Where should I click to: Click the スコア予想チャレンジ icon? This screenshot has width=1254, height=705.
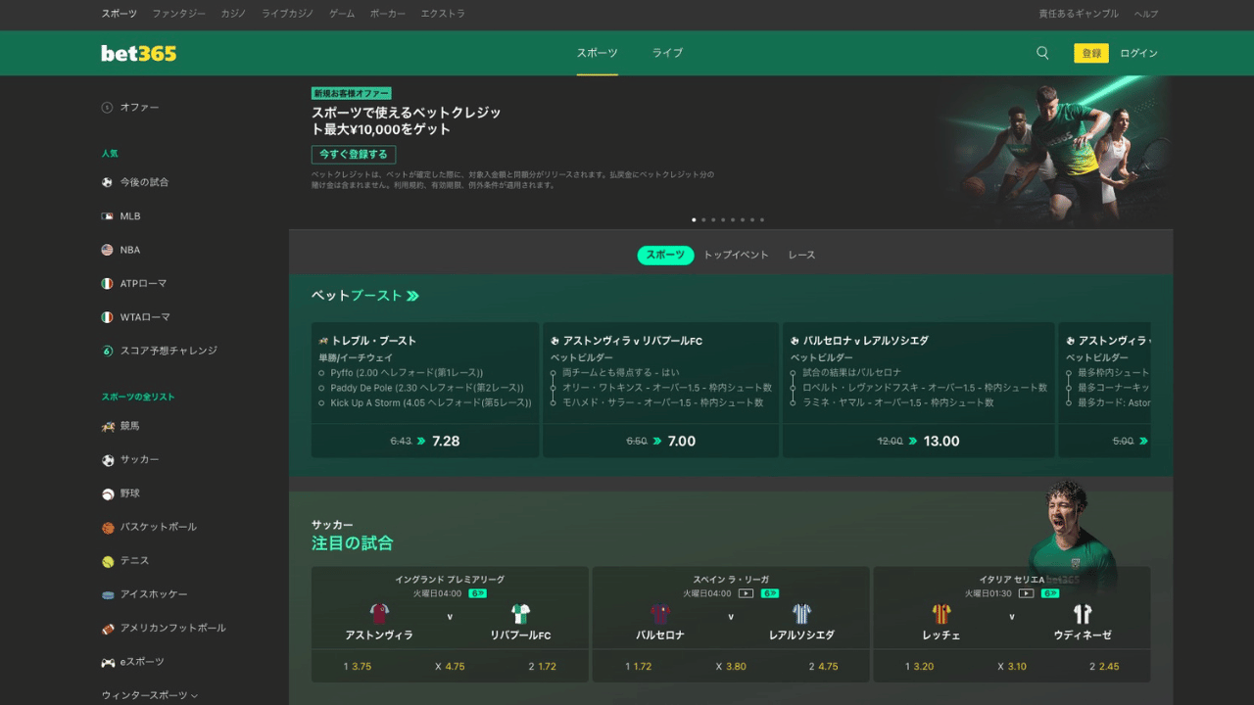click(108, 351)
